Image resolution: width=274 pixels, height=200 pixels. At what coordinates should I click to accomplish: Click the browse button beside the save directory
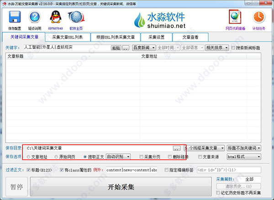[x=176, y=148]
